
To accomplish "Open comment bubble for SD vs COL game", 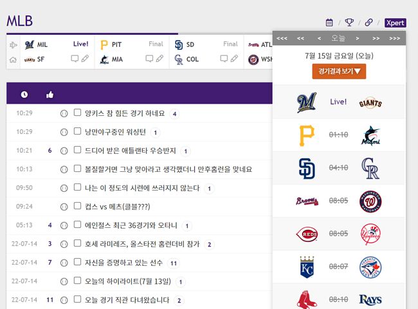I will pos(224,59).
